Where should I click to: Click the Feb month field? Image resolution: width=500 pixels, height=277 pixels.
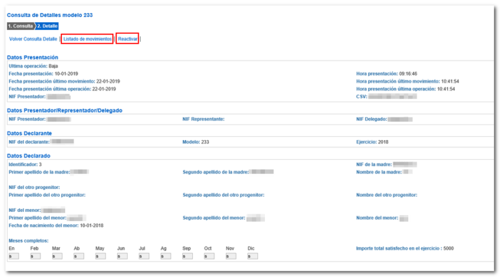35,256
